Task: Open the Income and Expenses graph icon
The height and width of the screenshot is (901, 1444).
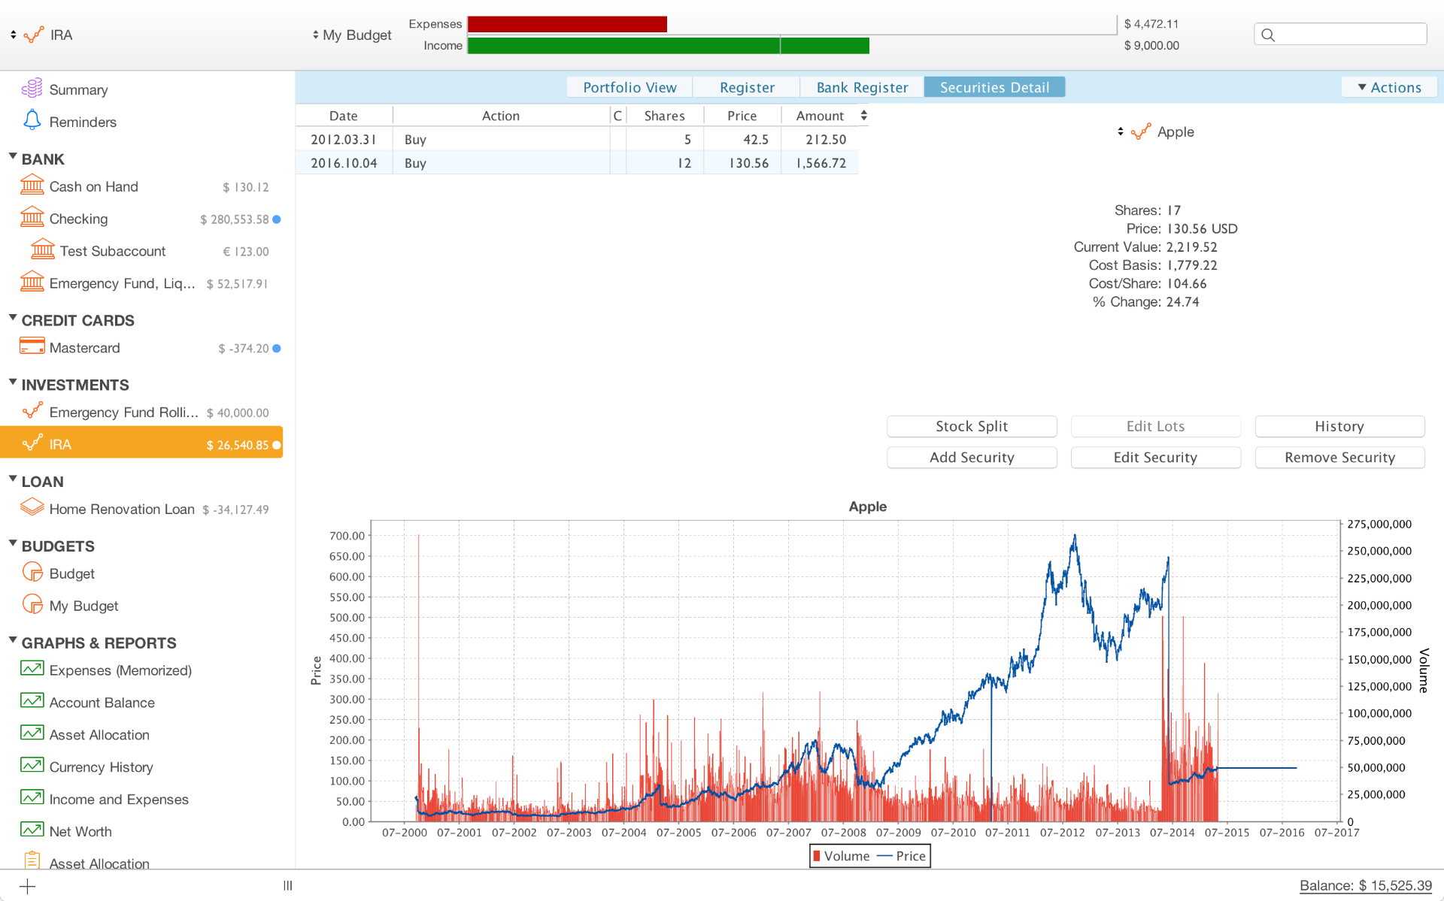Action: [x=32, y=797]
